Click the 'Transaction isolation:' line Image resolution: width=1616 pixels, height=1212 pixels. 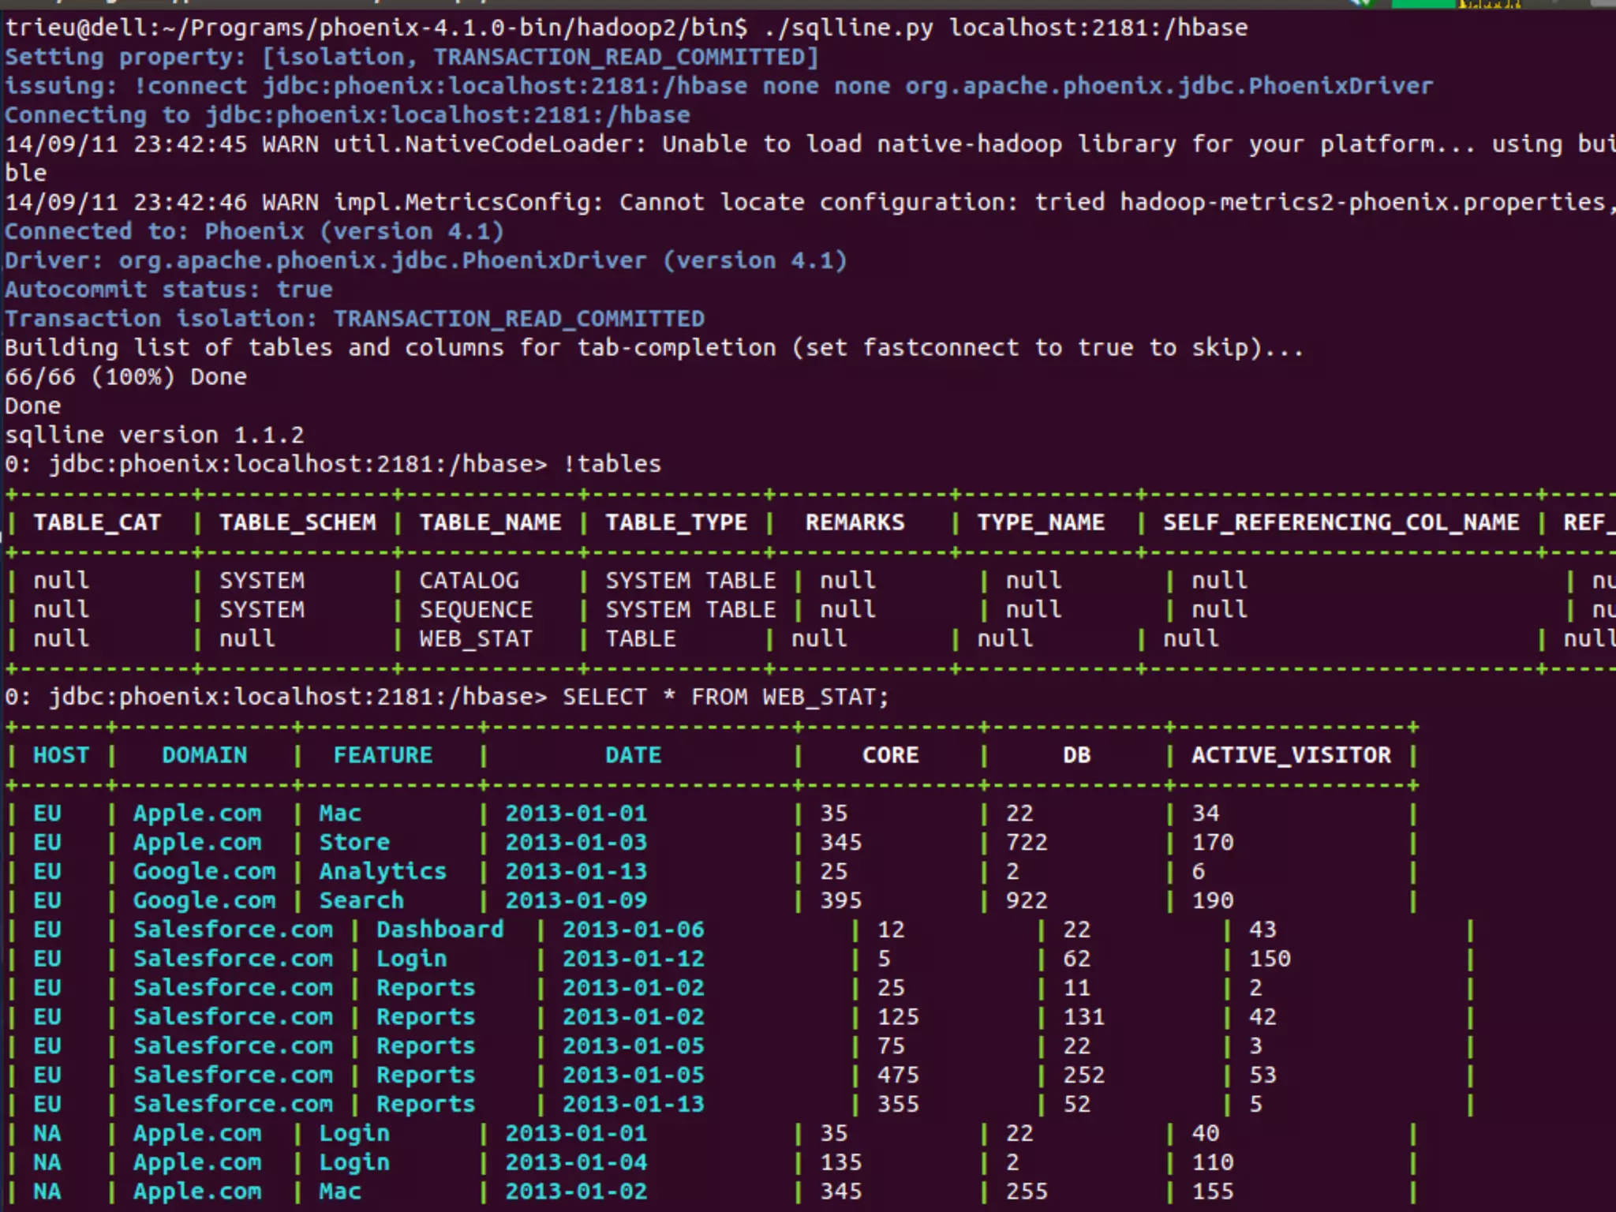[354, 319]
